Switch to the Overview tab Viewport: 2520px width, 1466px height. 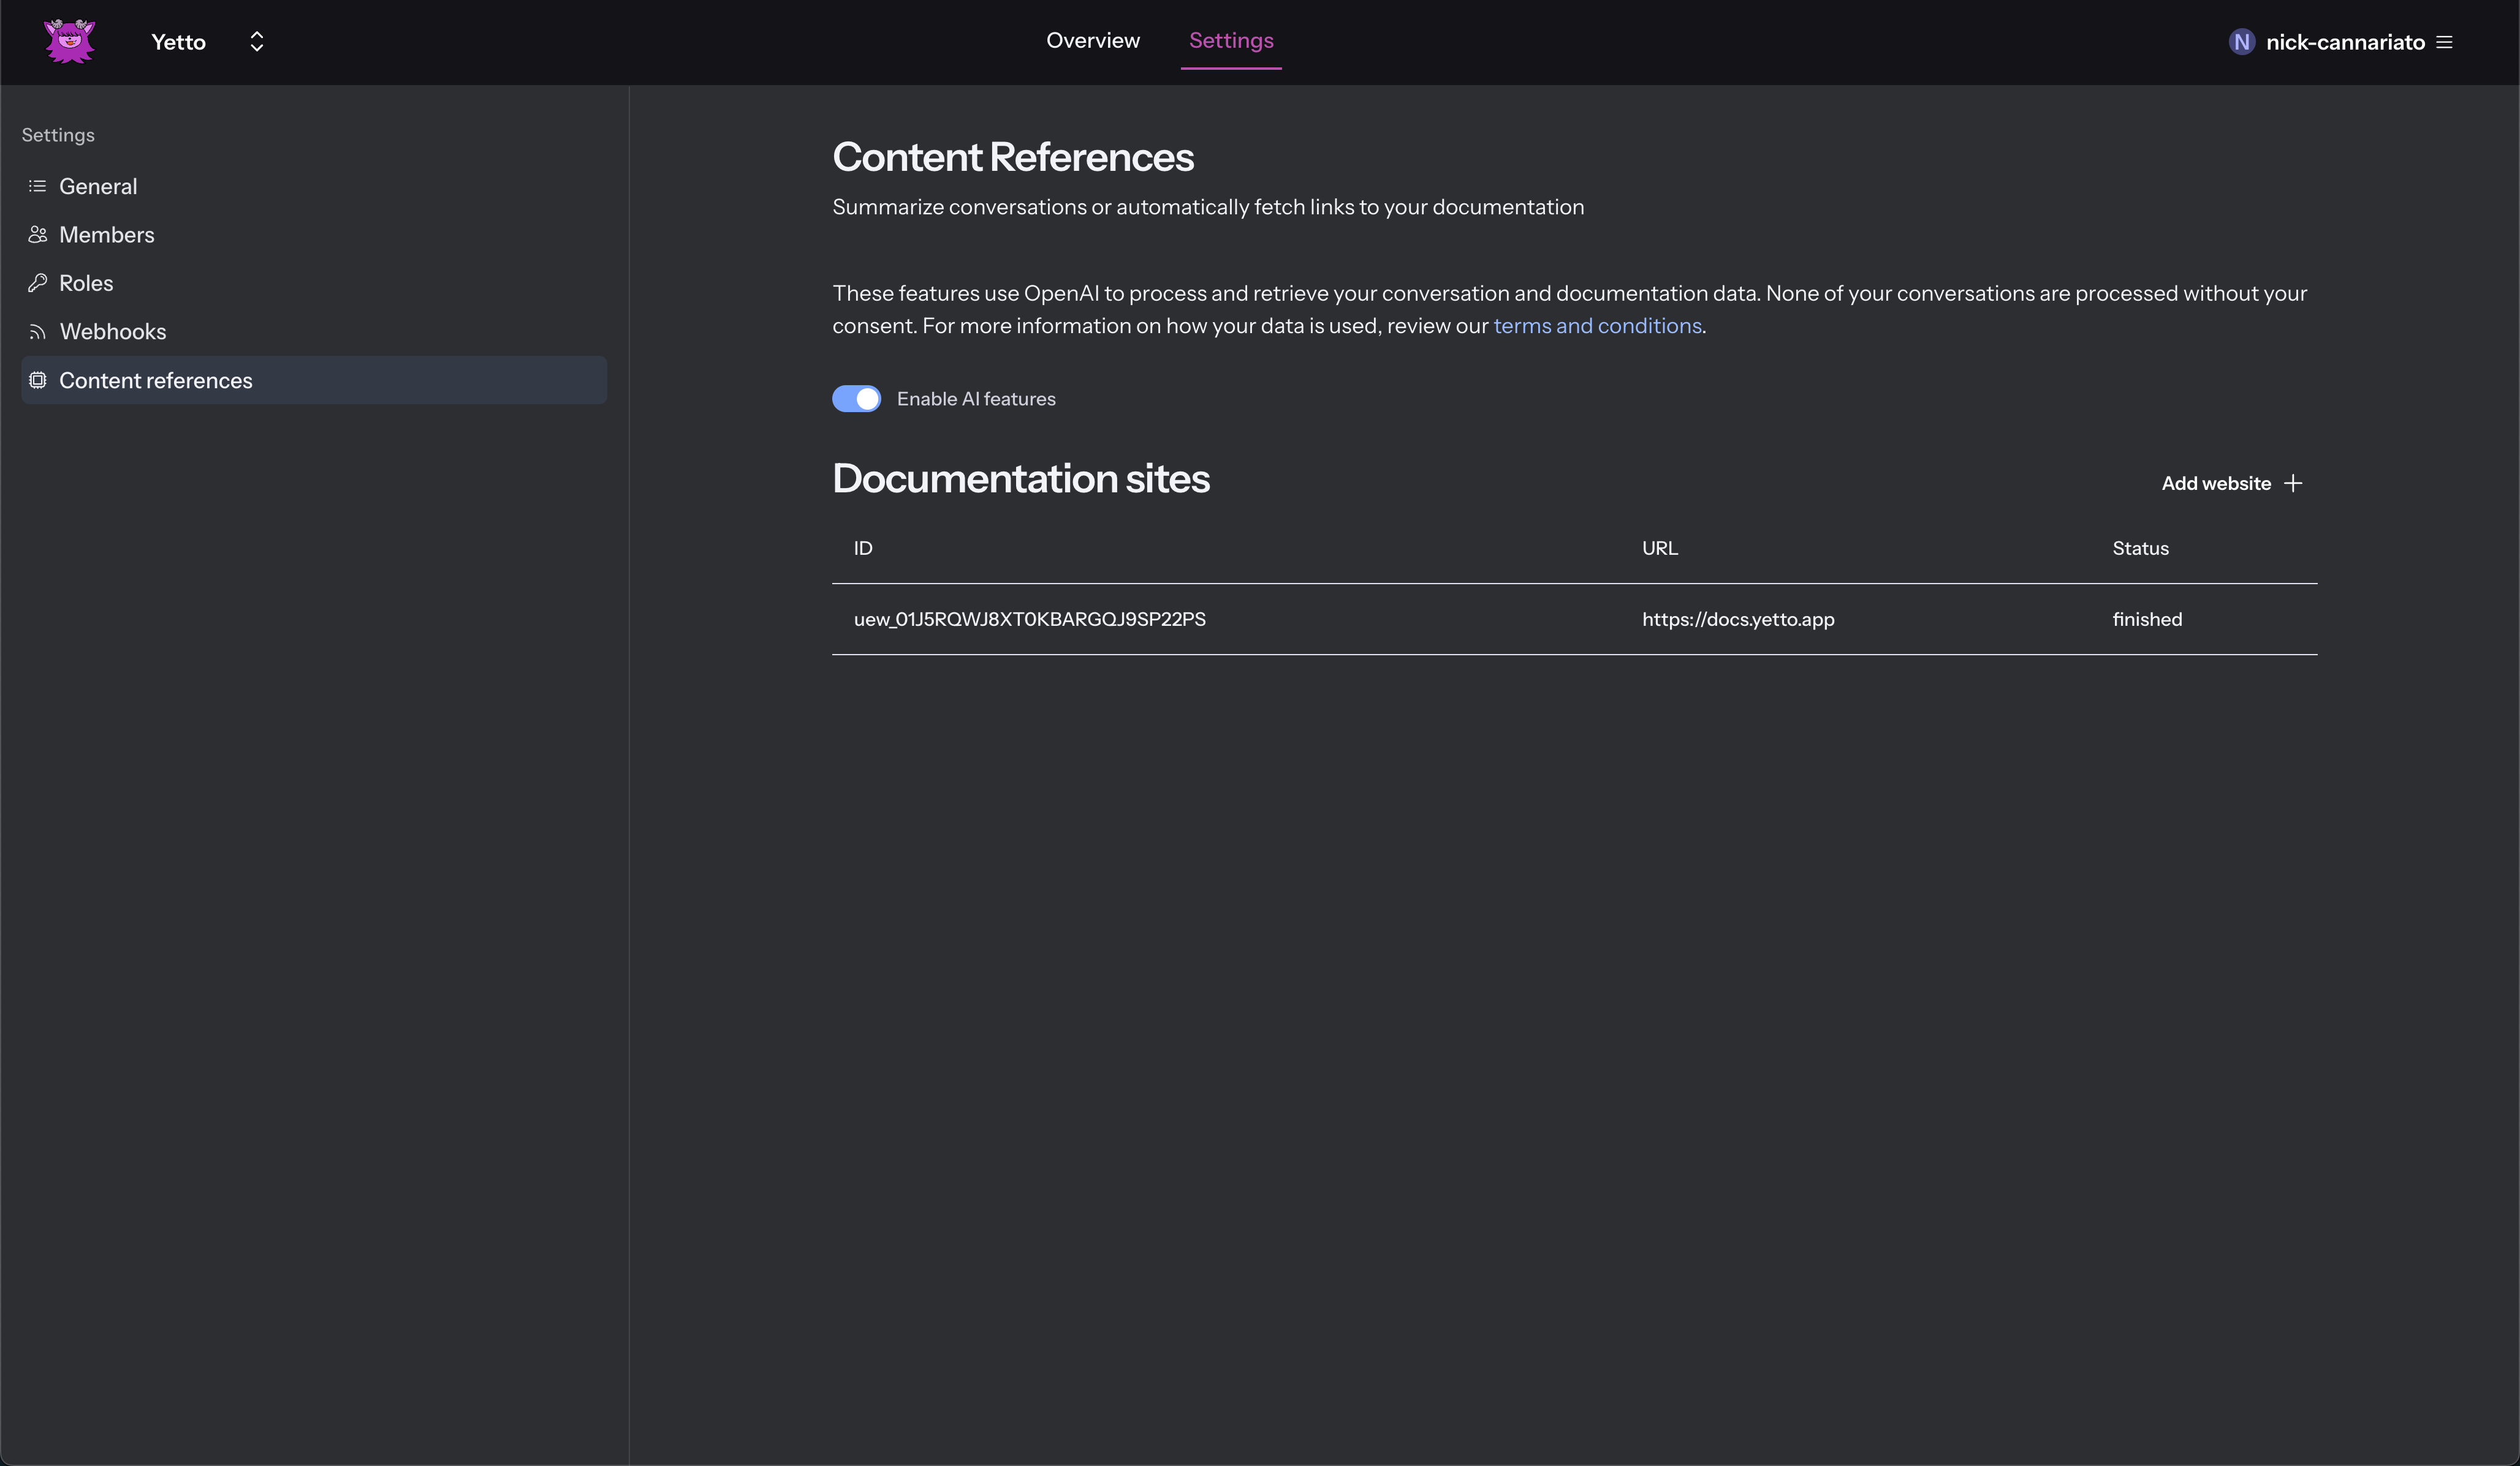click(x=1092, y=40)
